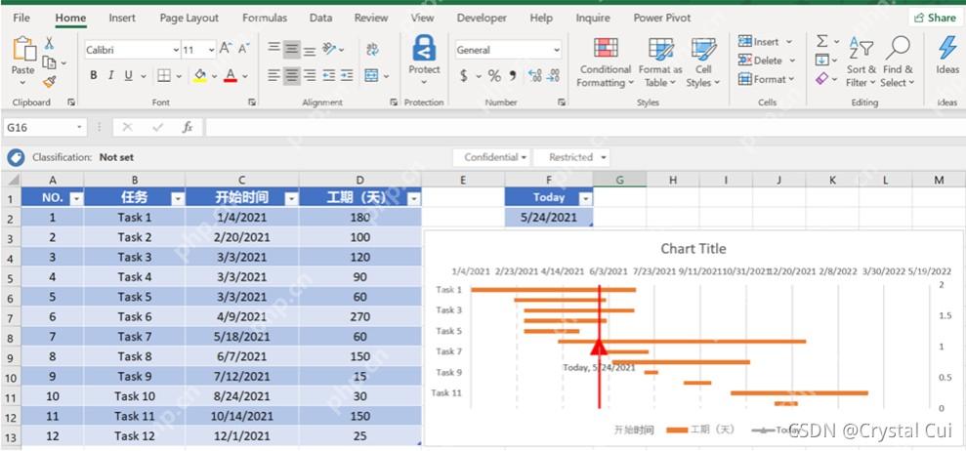
Task: Apply Percent Style format
Action: tap(494, 76)
